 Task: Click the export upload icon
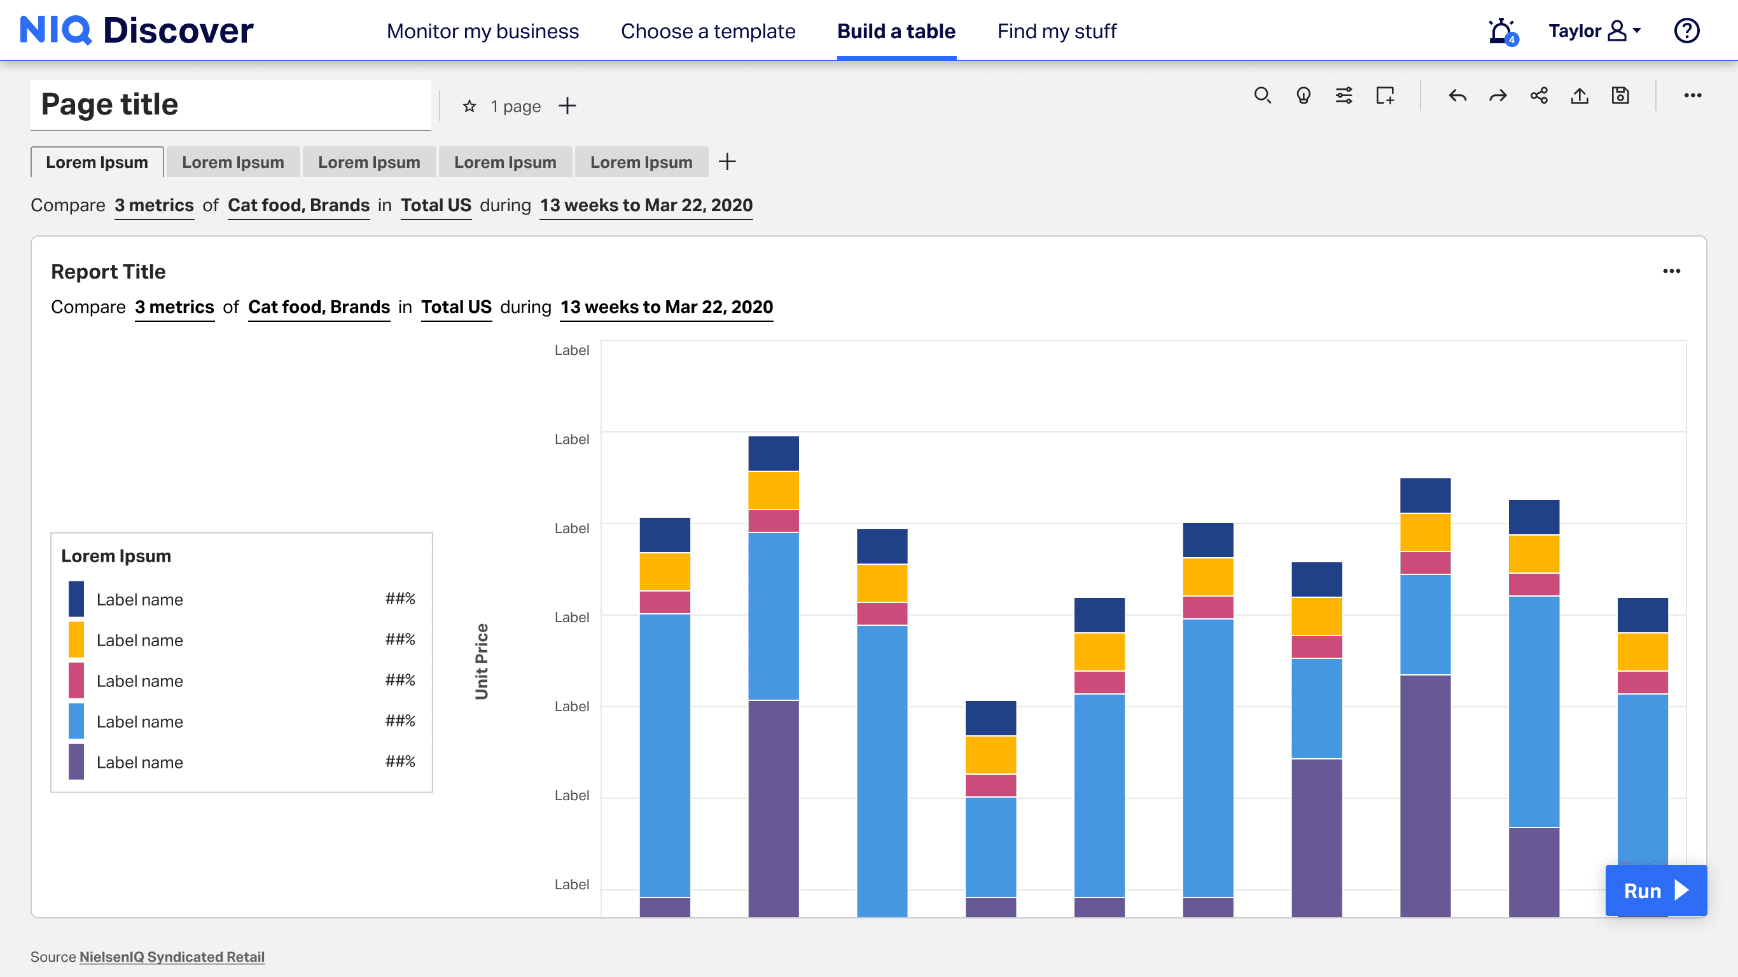[x=1580, y=95]
